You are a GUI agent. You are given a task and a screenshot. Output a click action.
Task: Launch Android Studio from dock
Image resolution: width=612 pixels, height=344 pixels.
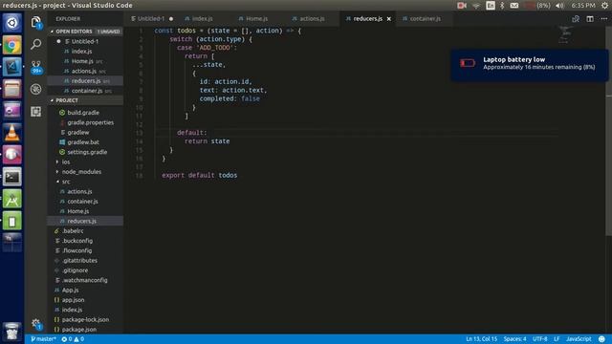pos(12,200)
